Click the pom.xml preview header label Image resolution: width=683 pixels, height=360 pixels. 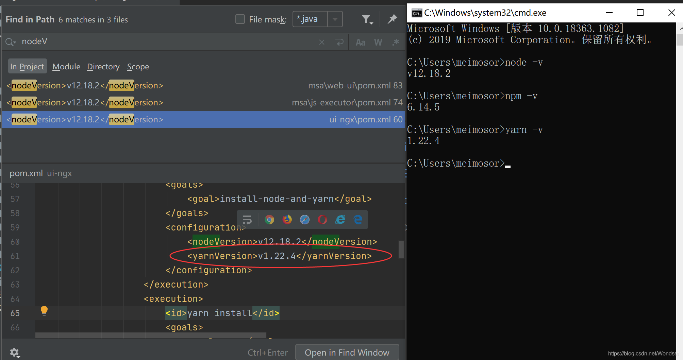click(x=26, y=173)
